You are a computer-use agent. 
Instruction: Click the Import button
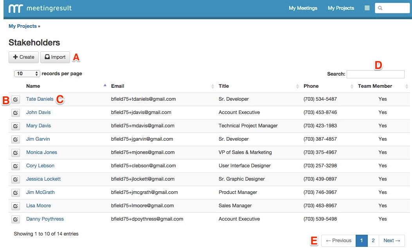pos(55,57)
